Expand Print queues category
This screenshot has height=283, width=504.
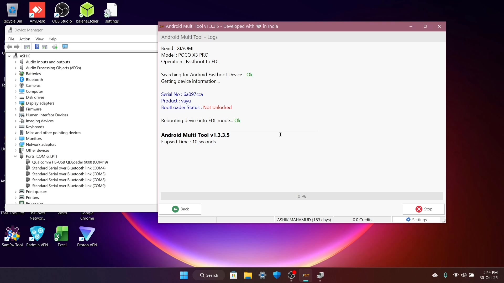15,192
